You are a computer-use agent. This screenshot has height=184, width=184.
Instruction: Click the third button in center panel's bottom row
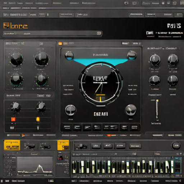[x=87, y=127]
